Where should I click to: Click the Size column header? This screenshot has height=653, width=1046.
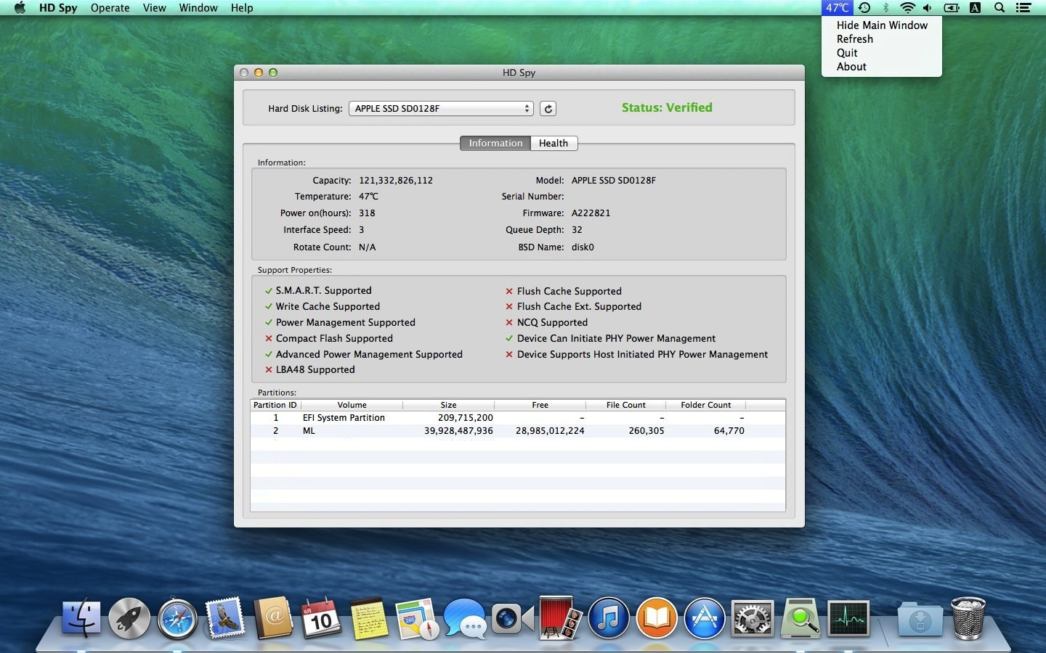[x=449, y=406]
